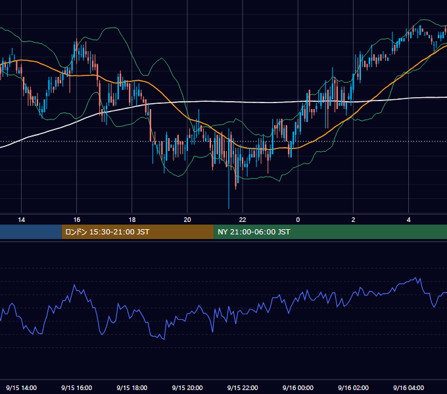The height and width of the screenshot is (394, 447).
Task: Click the 9/15 18:00 date label
Action: [x=132, y=387]
